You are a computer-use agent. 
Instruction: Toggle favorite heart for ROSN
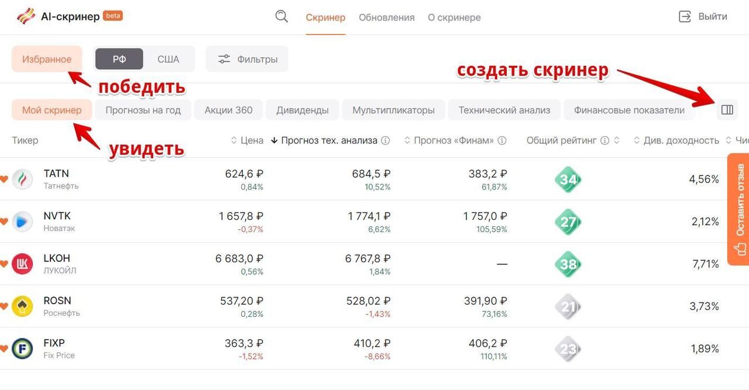tap(4, 306)
